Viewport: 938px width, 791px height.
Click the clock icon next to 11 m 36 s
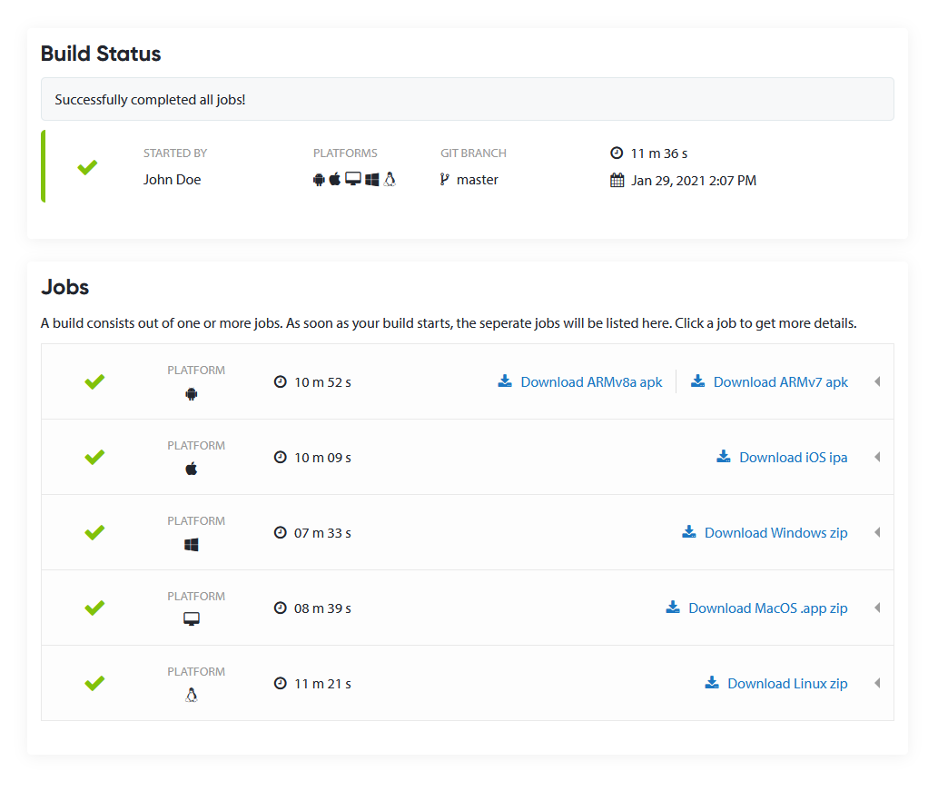[617, 153]
